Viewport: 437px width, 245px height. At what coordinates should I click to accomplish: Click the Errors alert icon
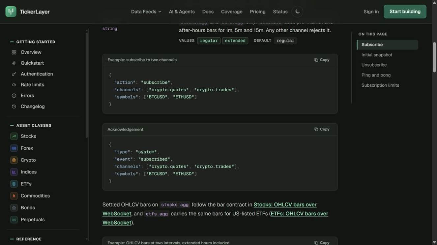[x=14, y=96]
